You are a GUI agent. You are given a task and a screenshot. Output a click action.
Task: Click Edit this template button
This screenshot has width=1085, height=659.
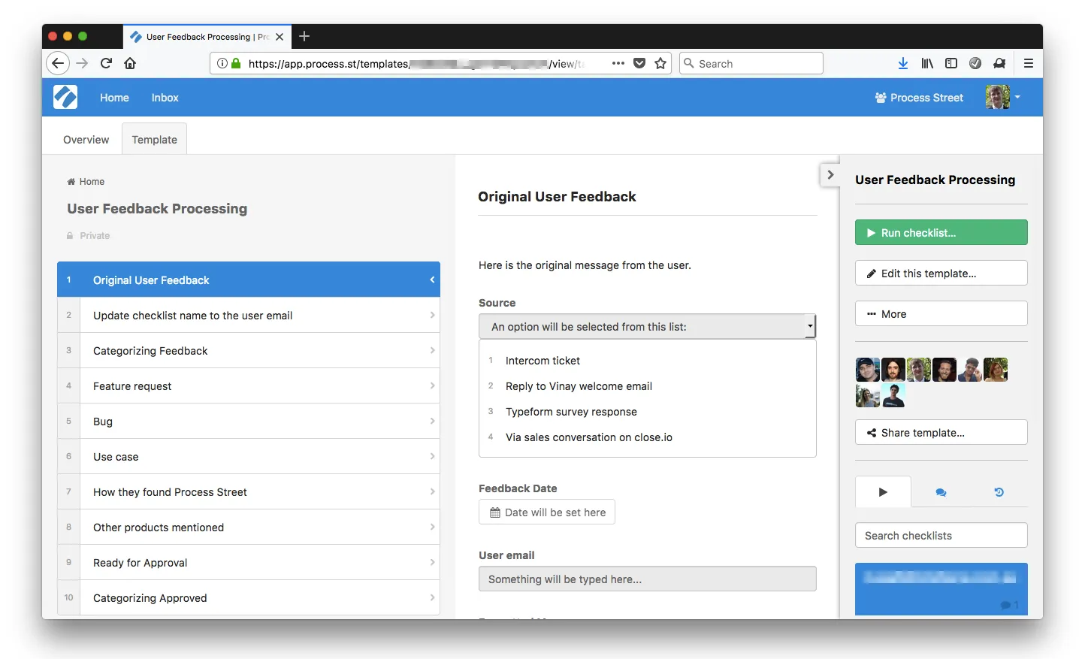click(x=941, y=274)
